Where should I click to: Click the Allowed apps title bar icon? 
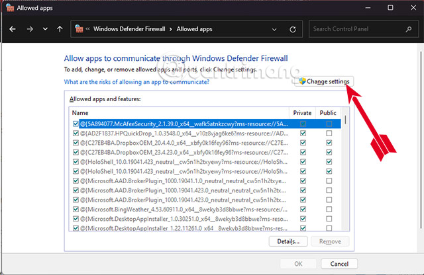pos(10,7)
